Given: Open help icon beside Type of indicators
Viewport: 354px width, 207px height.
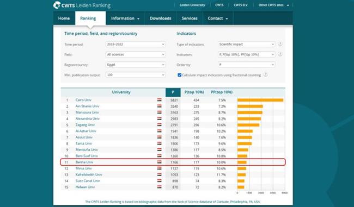Looking at the screenshot, I should [280, 44].
